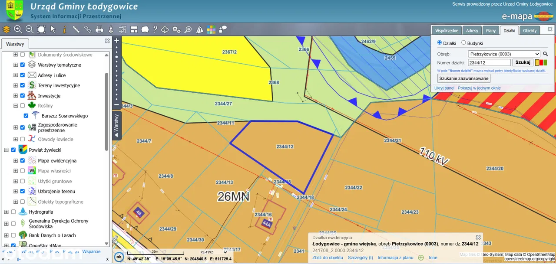This screenshot has width=556, height=264.
Task: Activate the object information tool
Action: click(x=65, y=29)
